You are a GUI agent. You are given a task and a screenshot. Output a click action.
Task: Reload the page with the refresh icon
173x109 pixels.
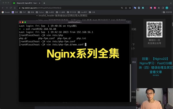(x=11, y=8)
